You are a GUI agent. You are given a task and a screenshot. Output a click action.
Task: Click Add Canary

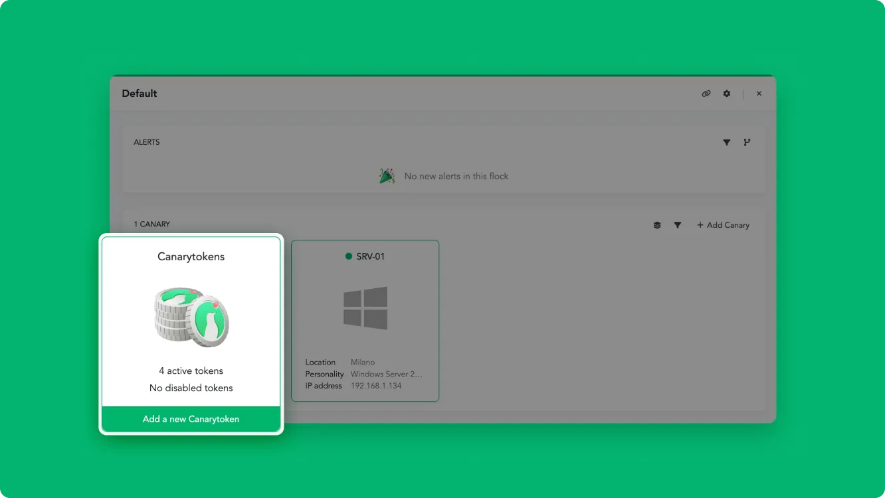(x=723, y=225)
